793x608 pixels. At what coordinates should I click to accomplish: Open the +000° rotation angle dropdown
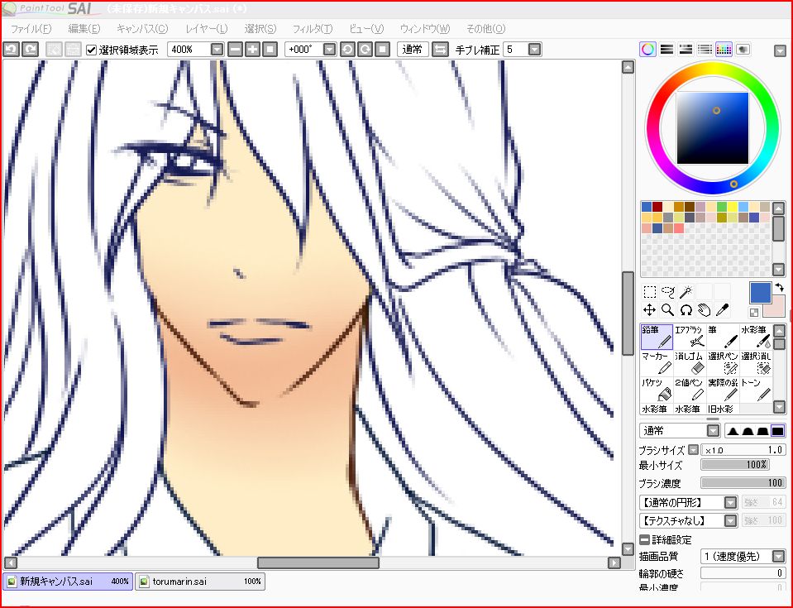coord(329,49)
